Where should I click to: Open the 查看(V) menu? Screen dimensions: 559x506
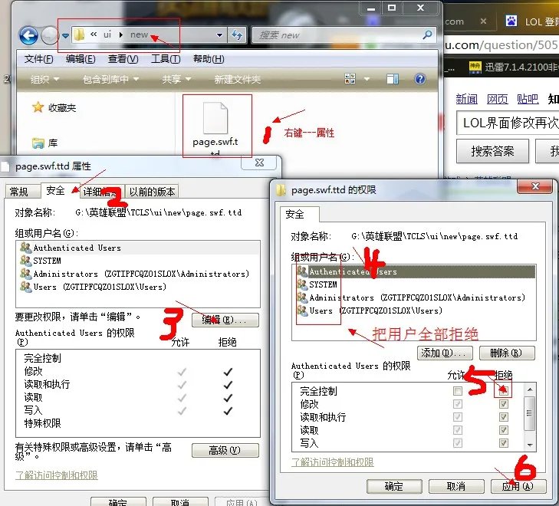(123, 59)
